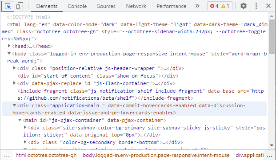Click the yellow warning count indicator
This screenshot has width=276, height=160.
click(225, 6)
